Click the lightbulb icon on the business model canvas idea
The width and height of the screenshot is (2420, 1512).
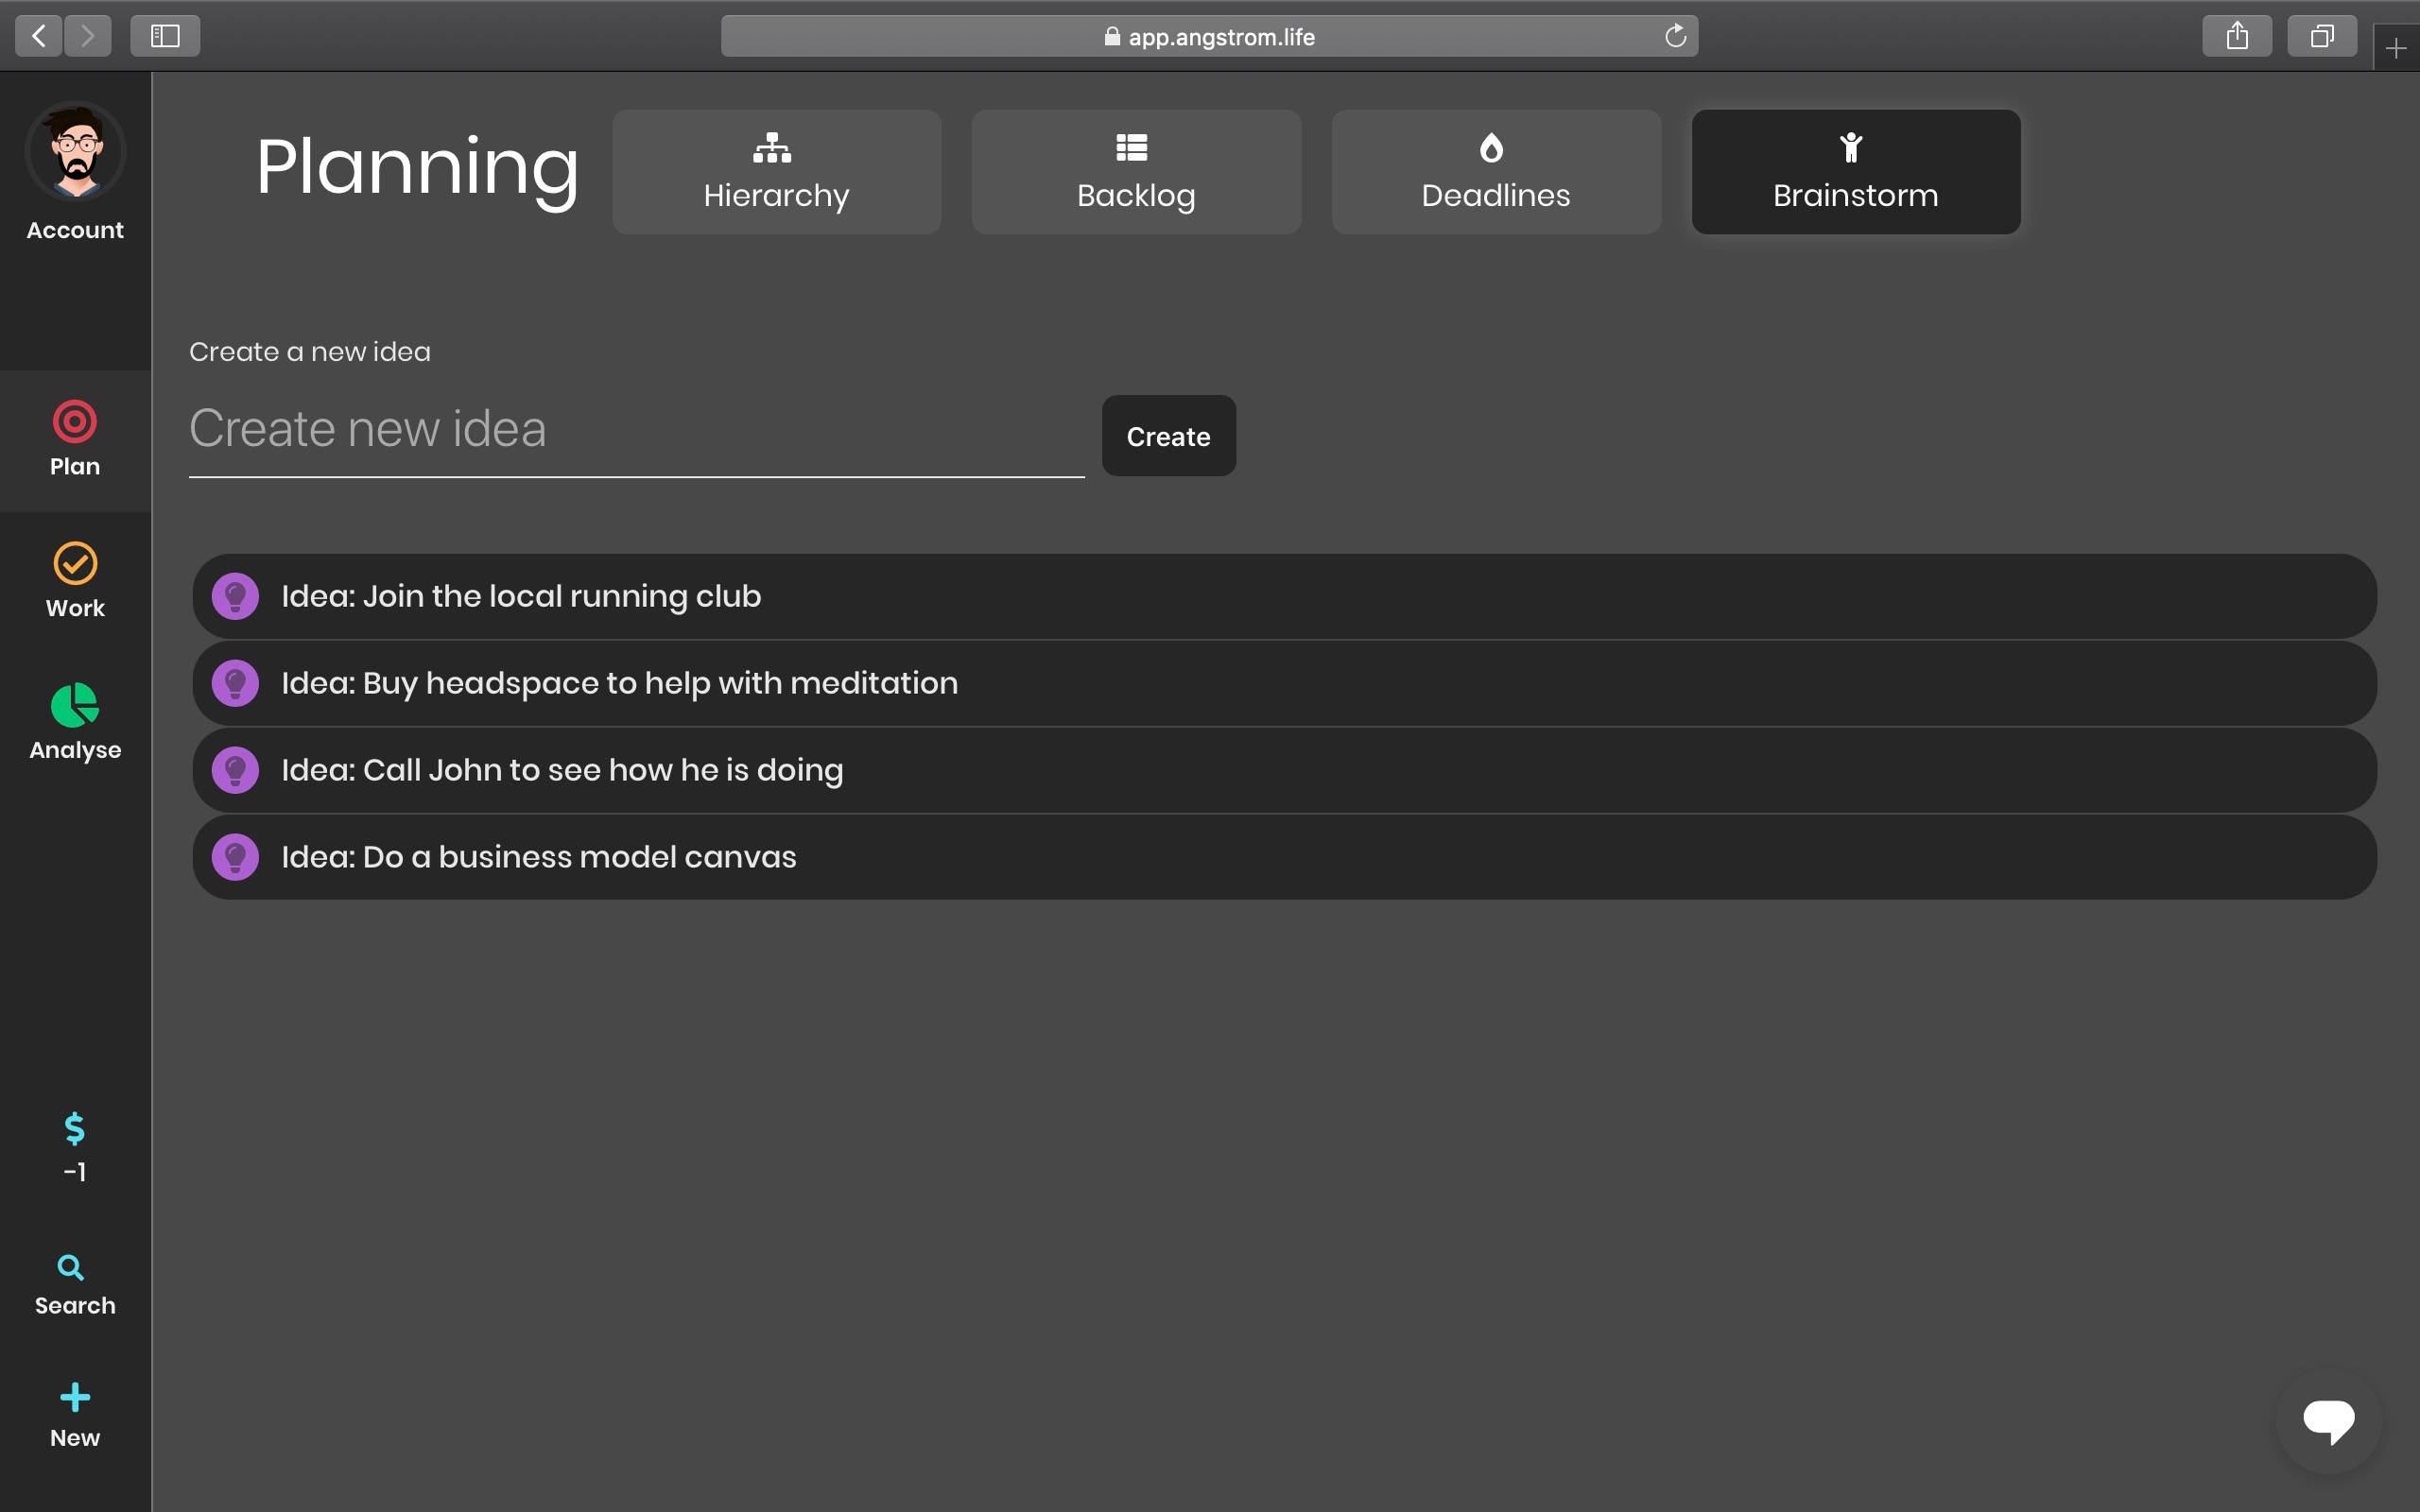pyautogui.click(x=236, y=856)
